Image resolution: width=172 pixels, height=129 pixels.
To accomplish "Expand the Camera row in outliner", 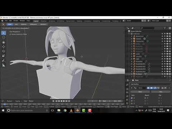I will [x=132, y=39].
